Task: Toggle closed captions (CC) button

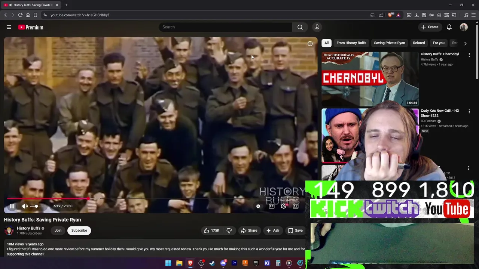Action: [272, 206]
